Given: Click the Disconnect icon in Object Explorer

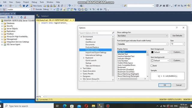Looking at the screenshot, I should 12,17.
